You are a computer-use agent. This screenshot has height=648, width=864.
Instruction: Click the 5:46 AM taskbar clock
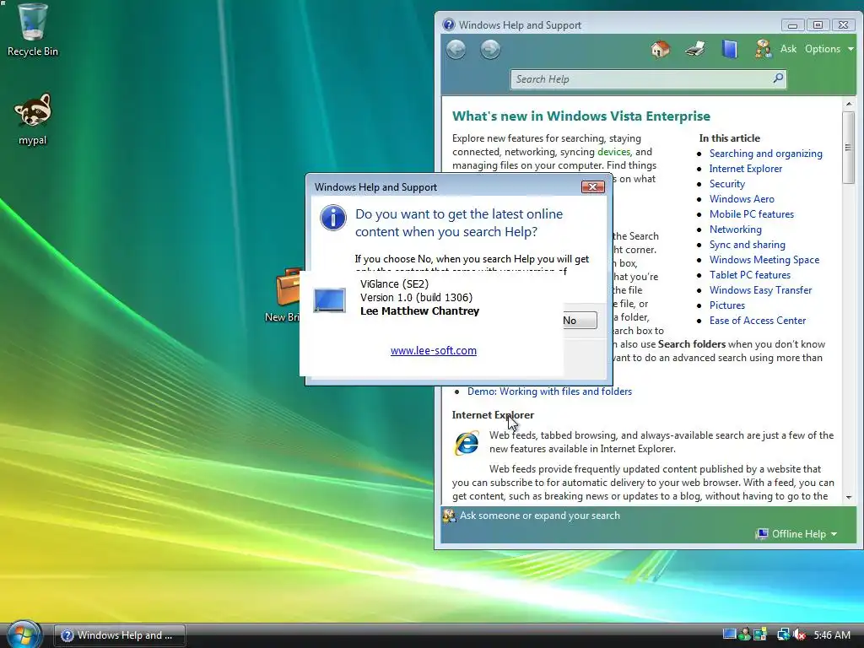(831, 634)
